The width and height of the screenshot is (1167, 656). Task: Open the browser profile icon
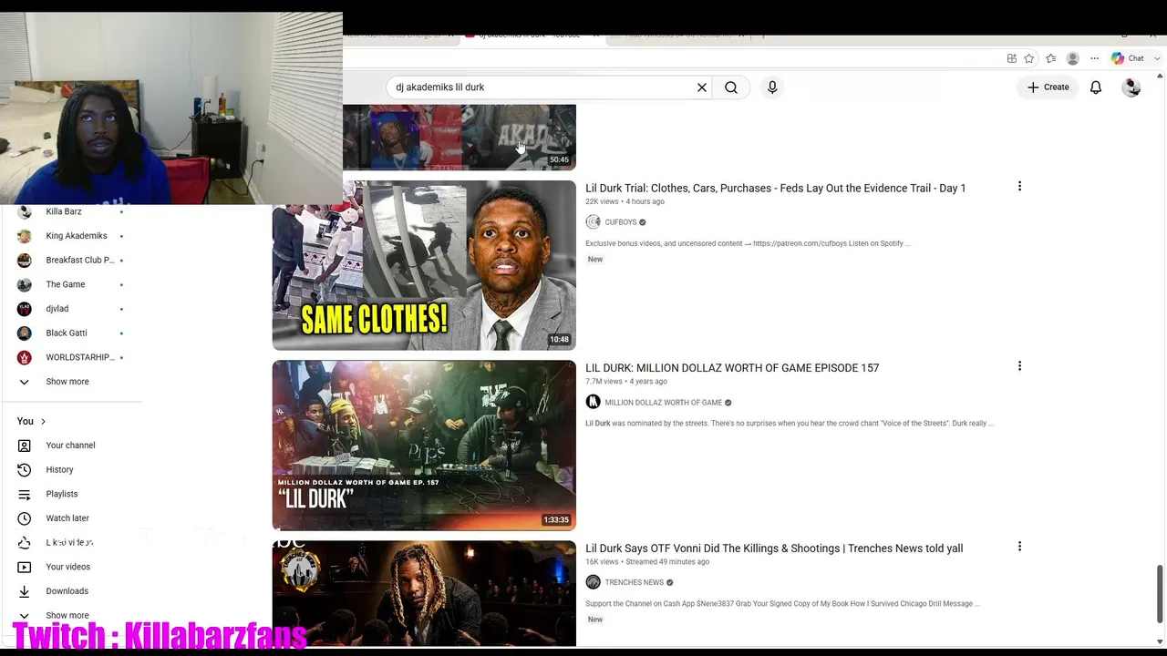click(x=1073, y=58)
